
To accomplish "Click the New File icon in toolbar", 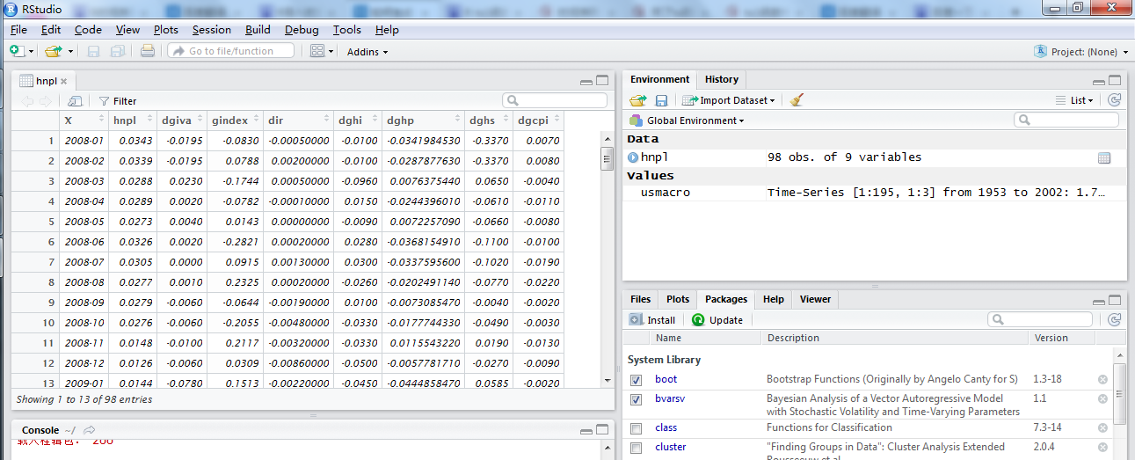I will (x=17, y=51).
